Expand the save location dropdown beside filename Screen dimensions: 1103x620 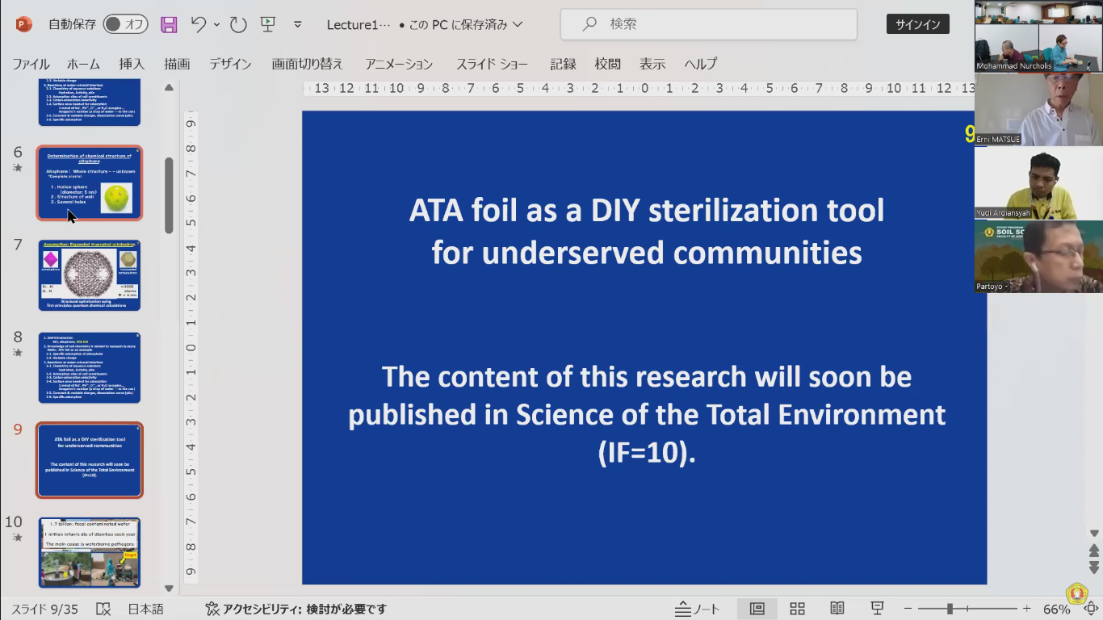coord(518,25)
